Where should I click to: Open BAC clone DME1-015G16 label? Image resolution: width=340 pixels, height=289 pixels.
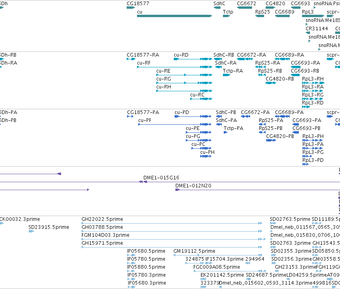(161, 178)
